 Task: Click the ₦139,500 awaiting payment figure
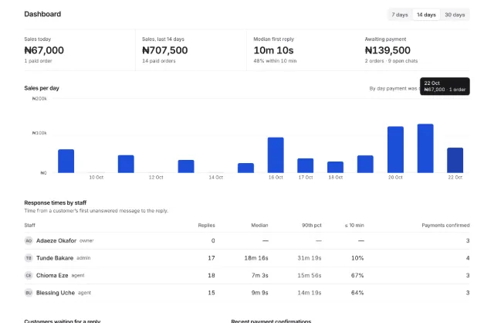coord(387,50)
